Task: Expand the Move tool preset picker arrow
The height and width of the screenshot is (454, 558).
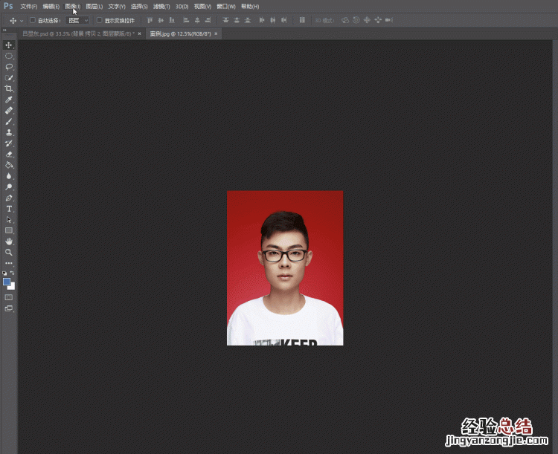Action: click(22, 20)
